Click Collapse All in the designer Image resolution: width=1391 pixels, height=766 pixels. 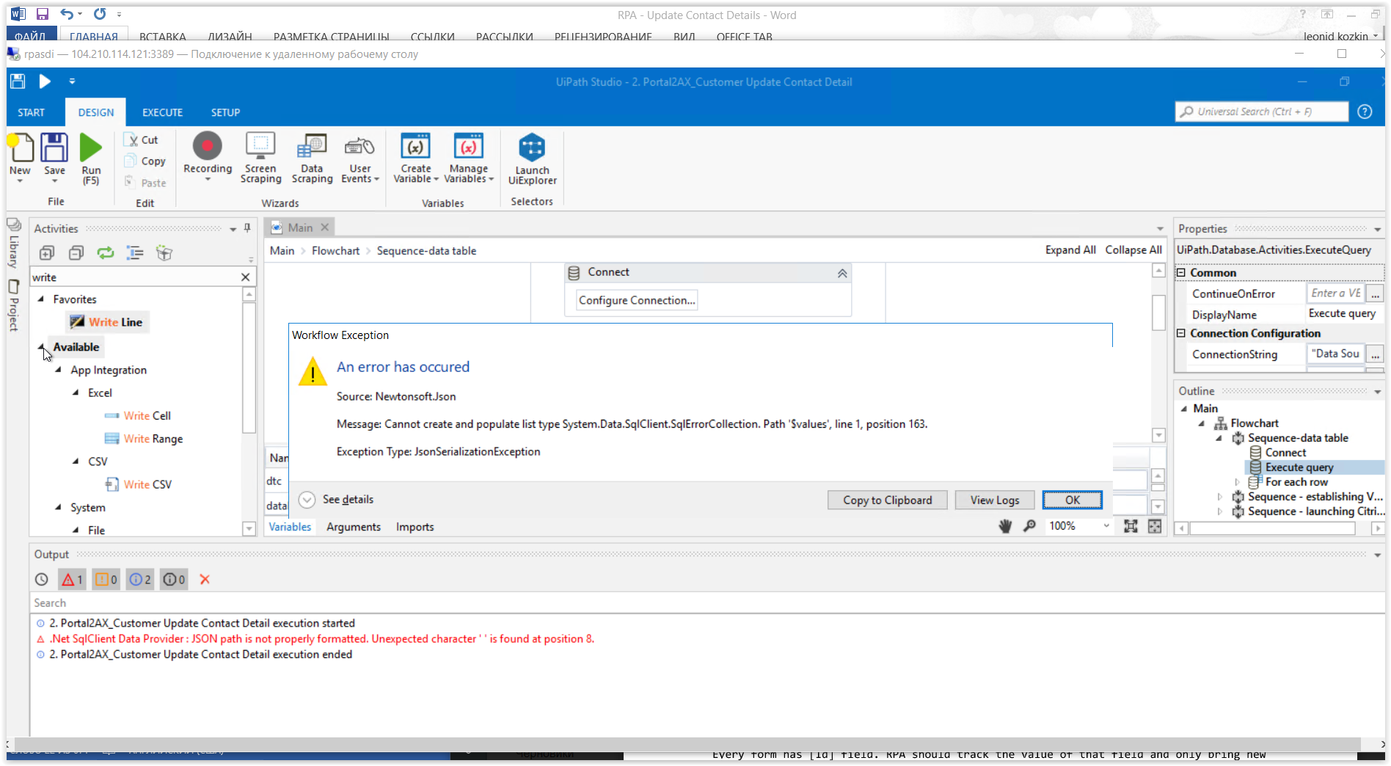(1133, 250)
